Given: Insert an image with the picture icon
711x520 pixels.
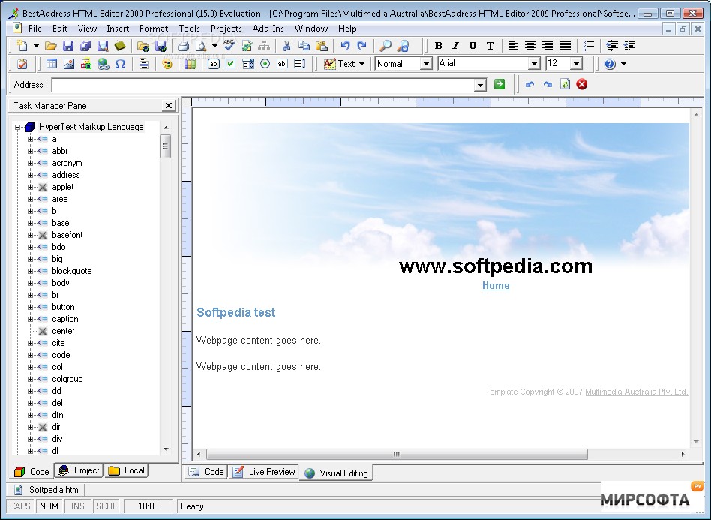Looking at the screenshot, I should (x=69, y=64).
